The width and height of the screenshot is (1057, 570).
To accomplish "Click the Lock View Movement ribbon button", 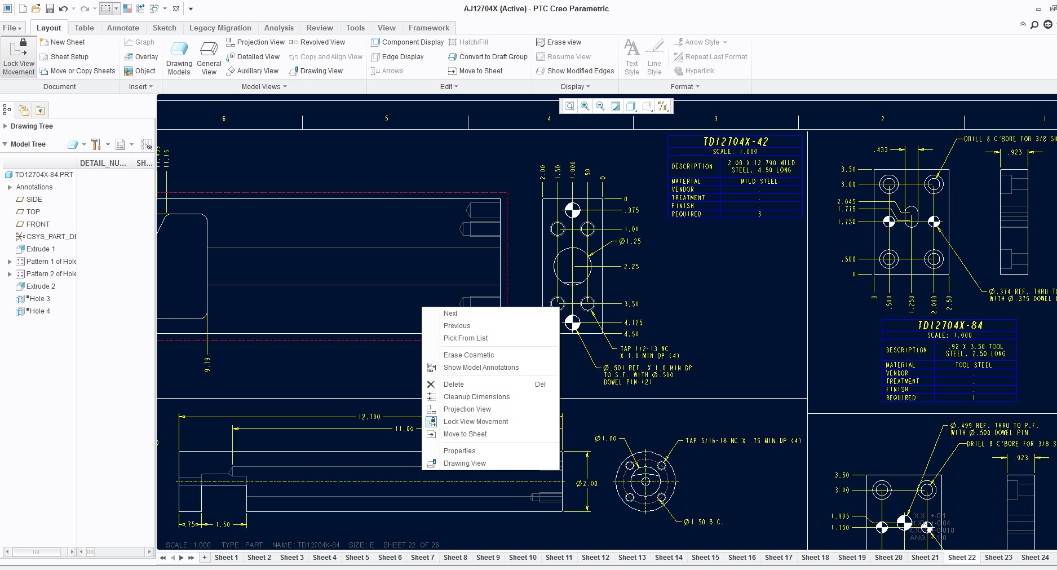I will click(x=19, y=57).
